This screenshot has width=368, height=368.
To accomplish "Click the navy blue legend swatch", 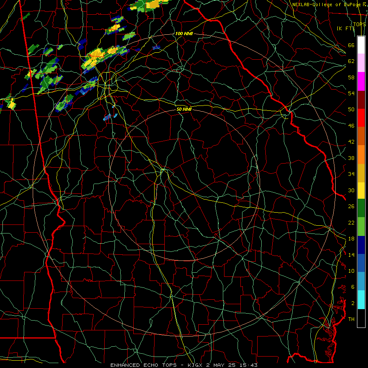I will [x=361, y=245].
